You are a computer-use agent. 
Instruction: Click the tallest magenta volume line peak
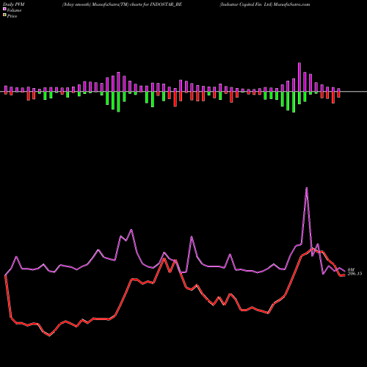click(307, 188)
